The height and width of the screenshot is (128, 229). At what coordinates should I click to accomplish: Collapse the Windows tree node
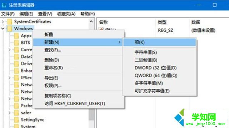(3, 28)
